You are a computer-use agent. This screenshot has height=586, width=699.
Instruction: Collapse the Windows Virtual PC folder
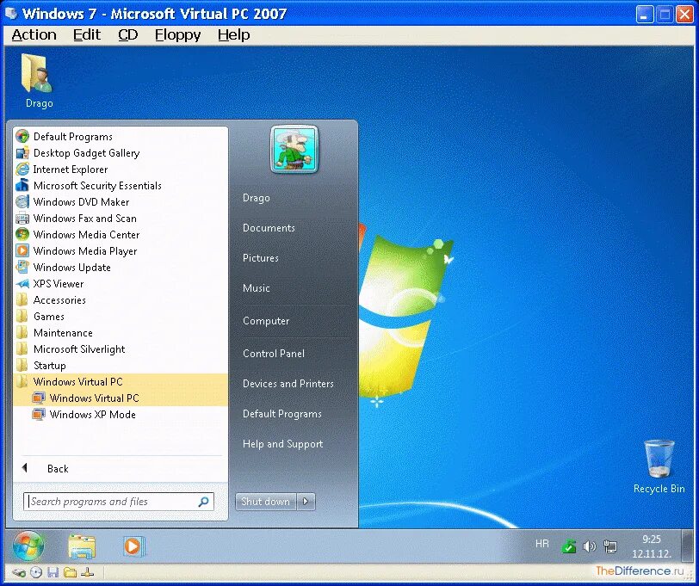(x=121, y=381)
